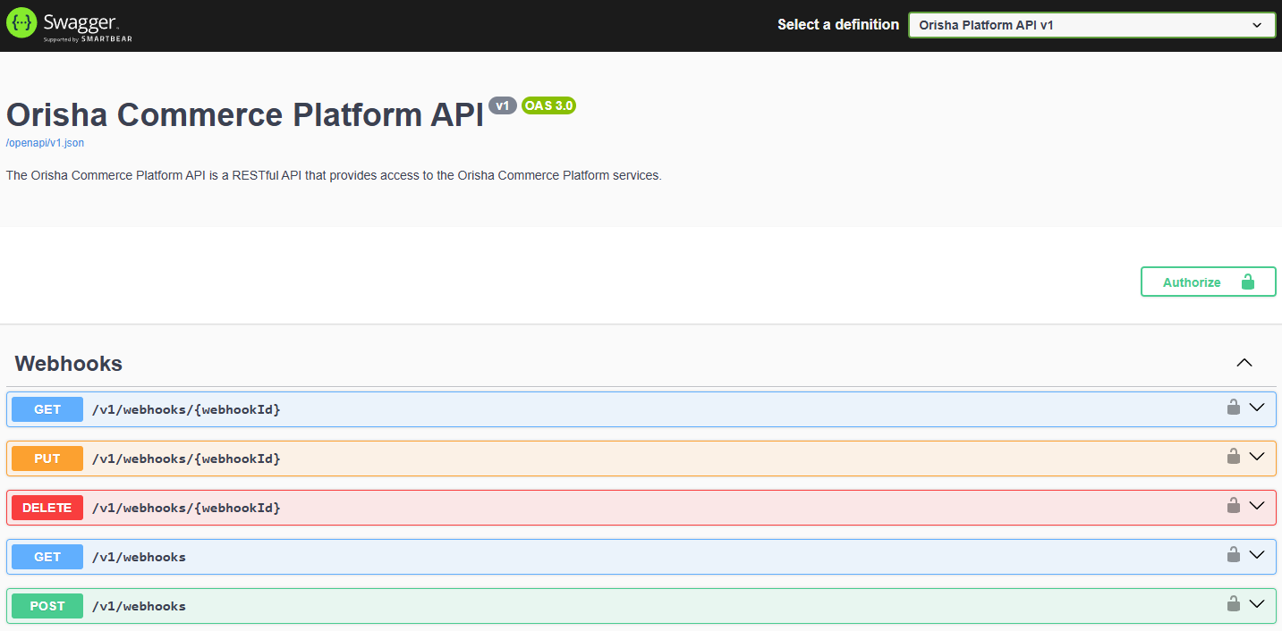Click the Webhooks section heading

click(68, 363)
